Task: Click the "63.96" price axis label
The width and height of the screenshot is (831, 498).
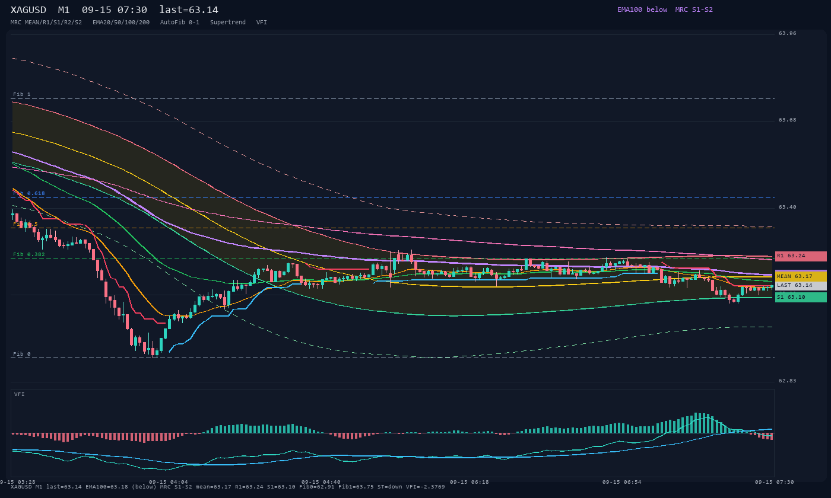Action: point(788,33)
